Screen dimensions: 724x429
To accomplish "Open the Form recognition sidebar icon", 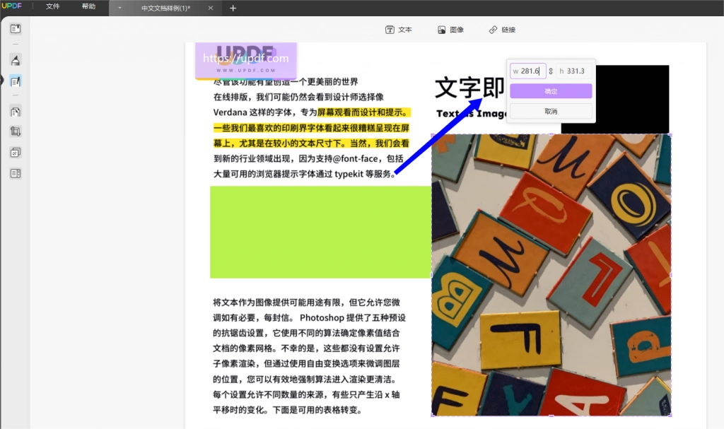I will point(16,174).
